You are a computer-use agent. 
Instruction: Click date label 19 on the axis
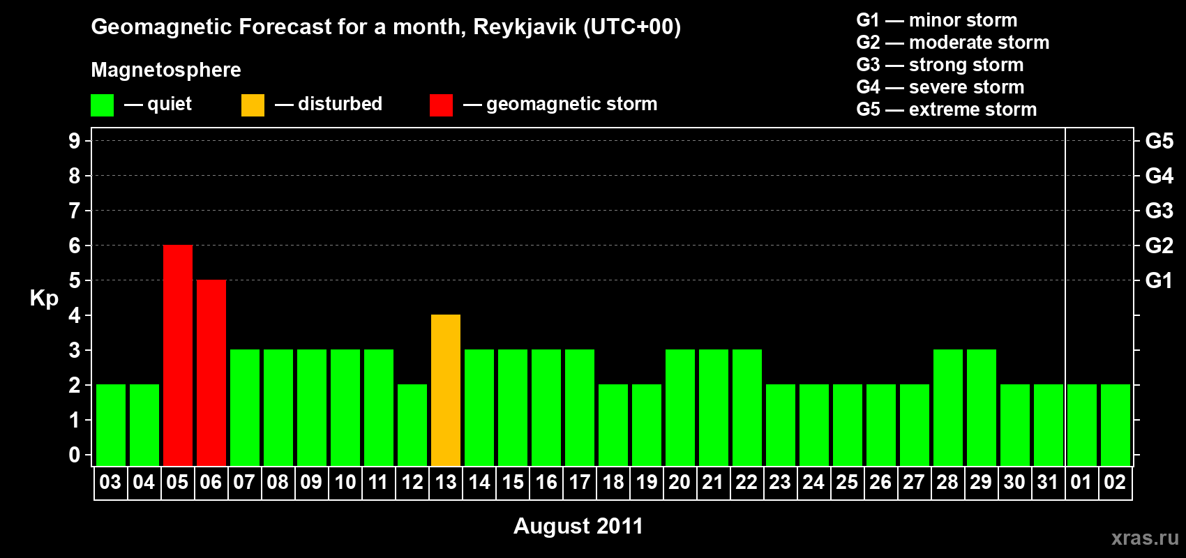pos(646,482)
